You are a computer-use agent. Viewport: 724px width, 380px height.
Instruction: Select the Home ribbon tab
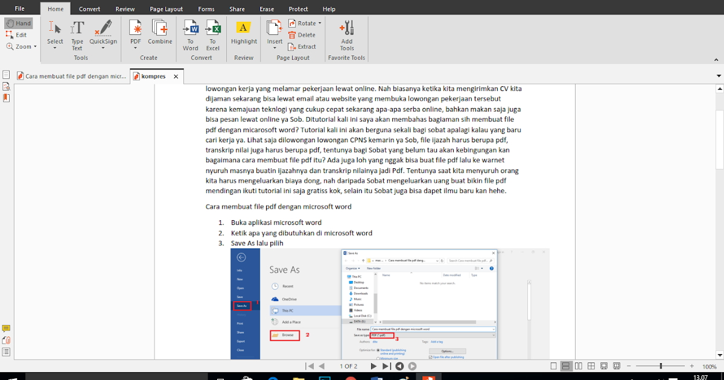point(56,9)
